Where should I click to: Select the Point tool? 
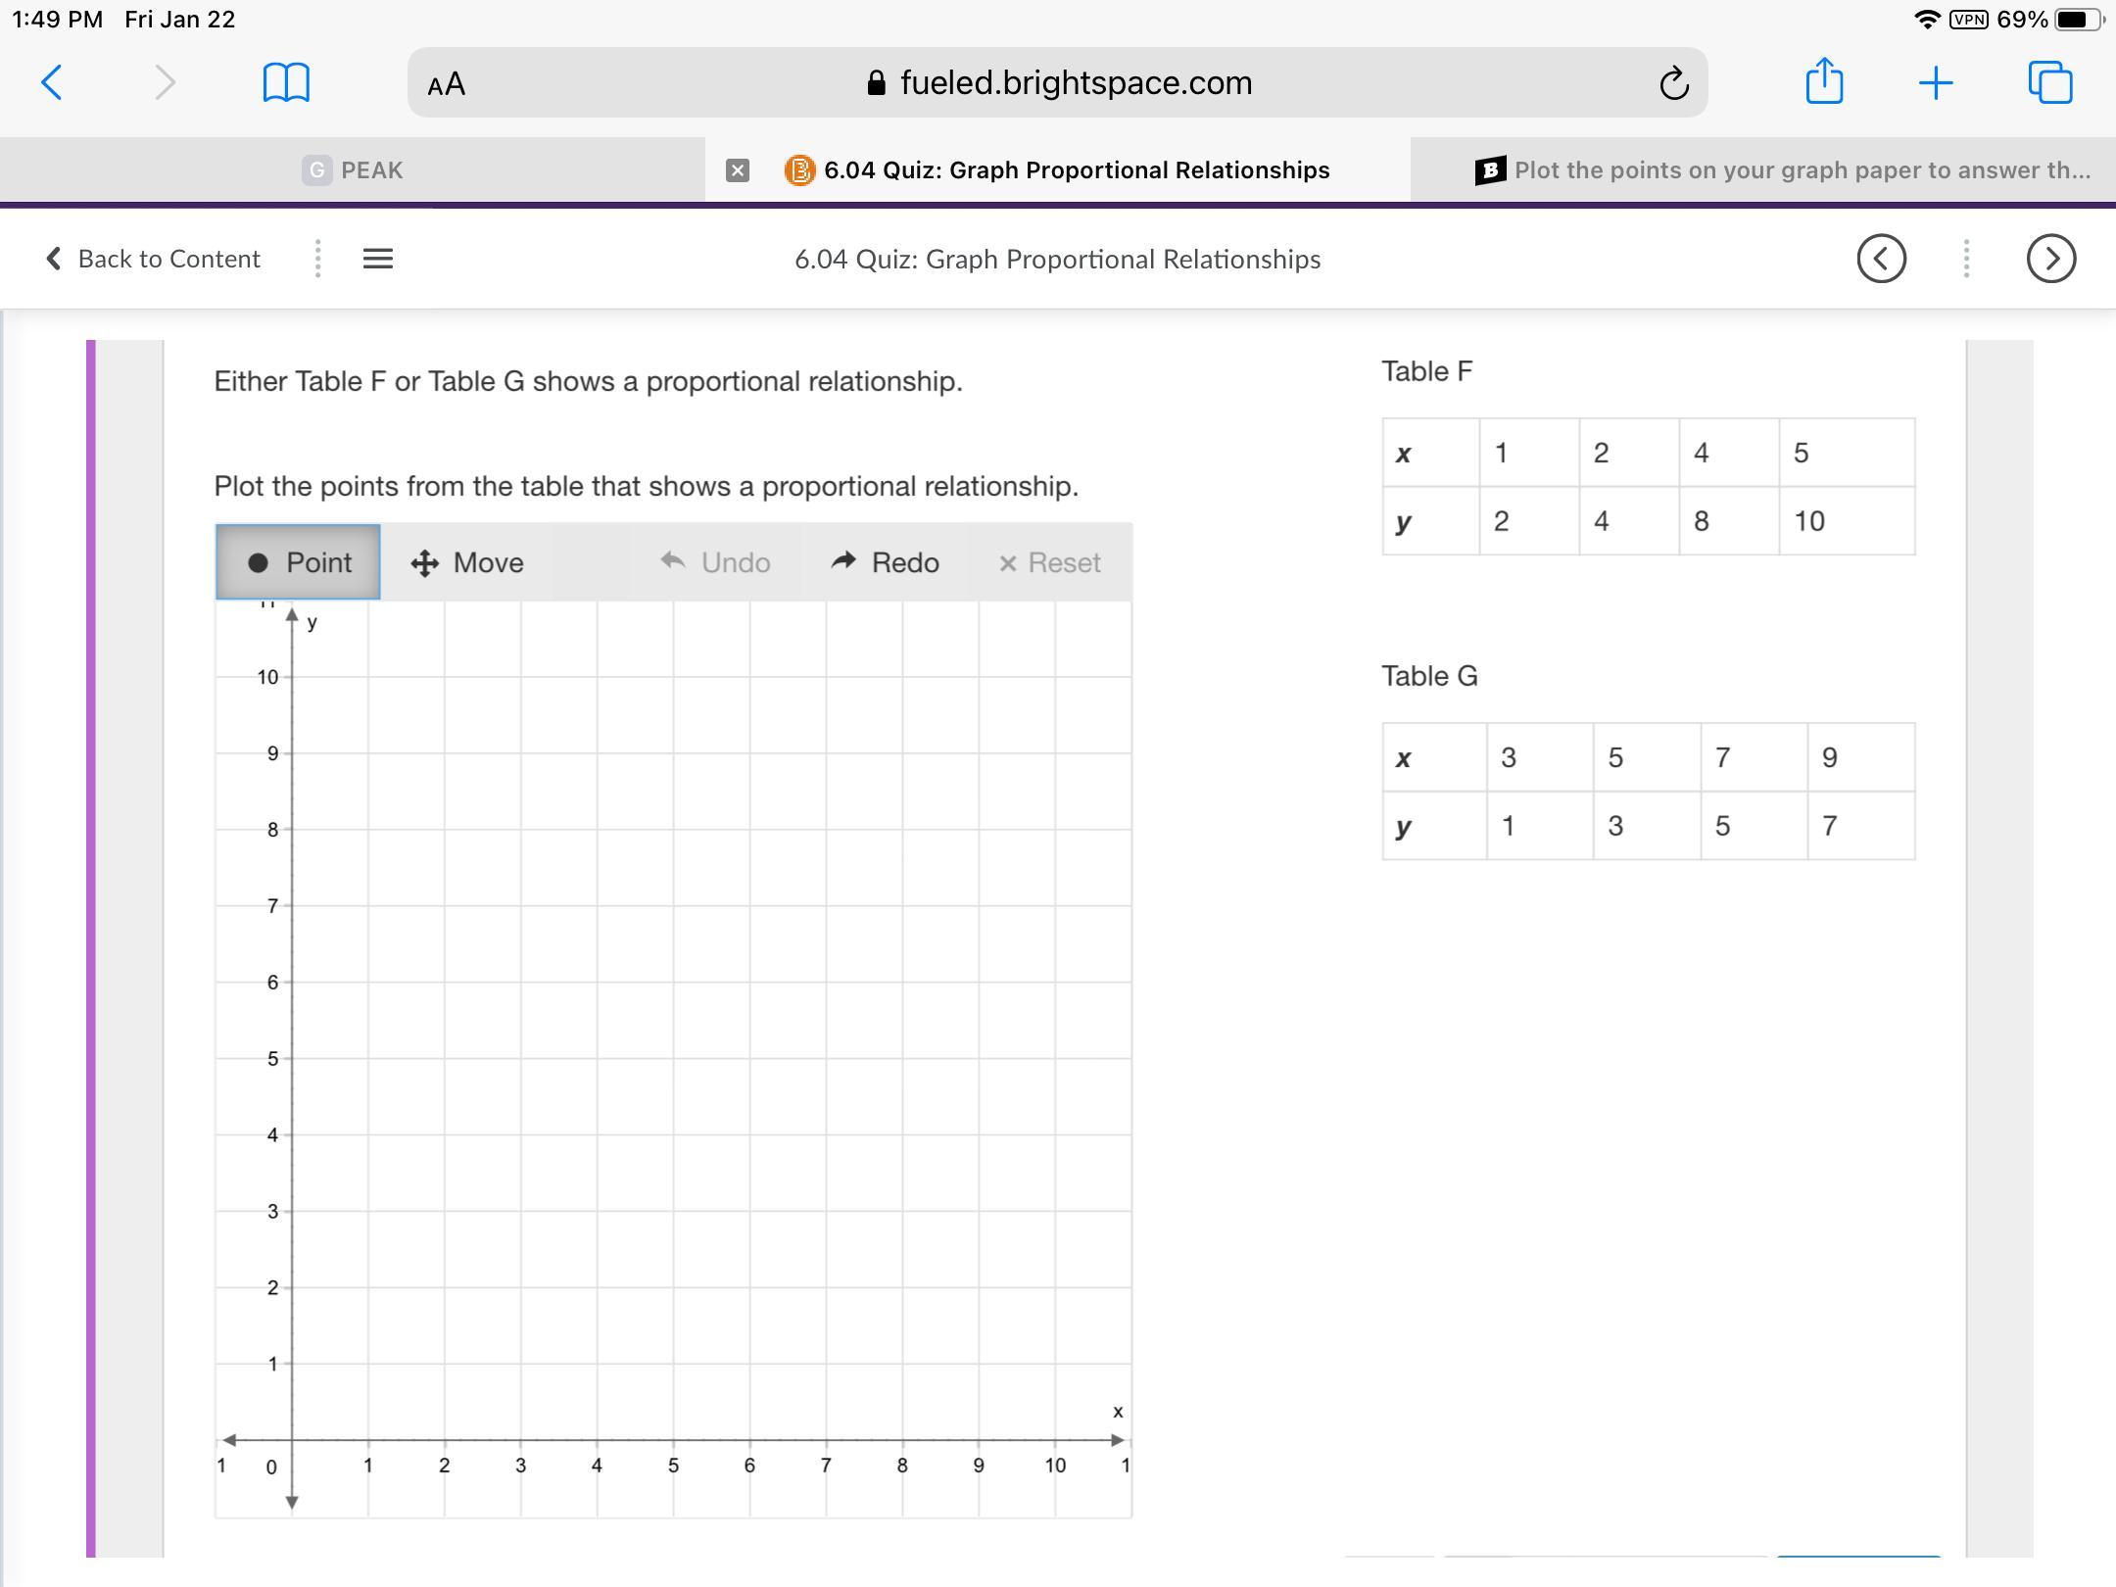tap(298, 562)
